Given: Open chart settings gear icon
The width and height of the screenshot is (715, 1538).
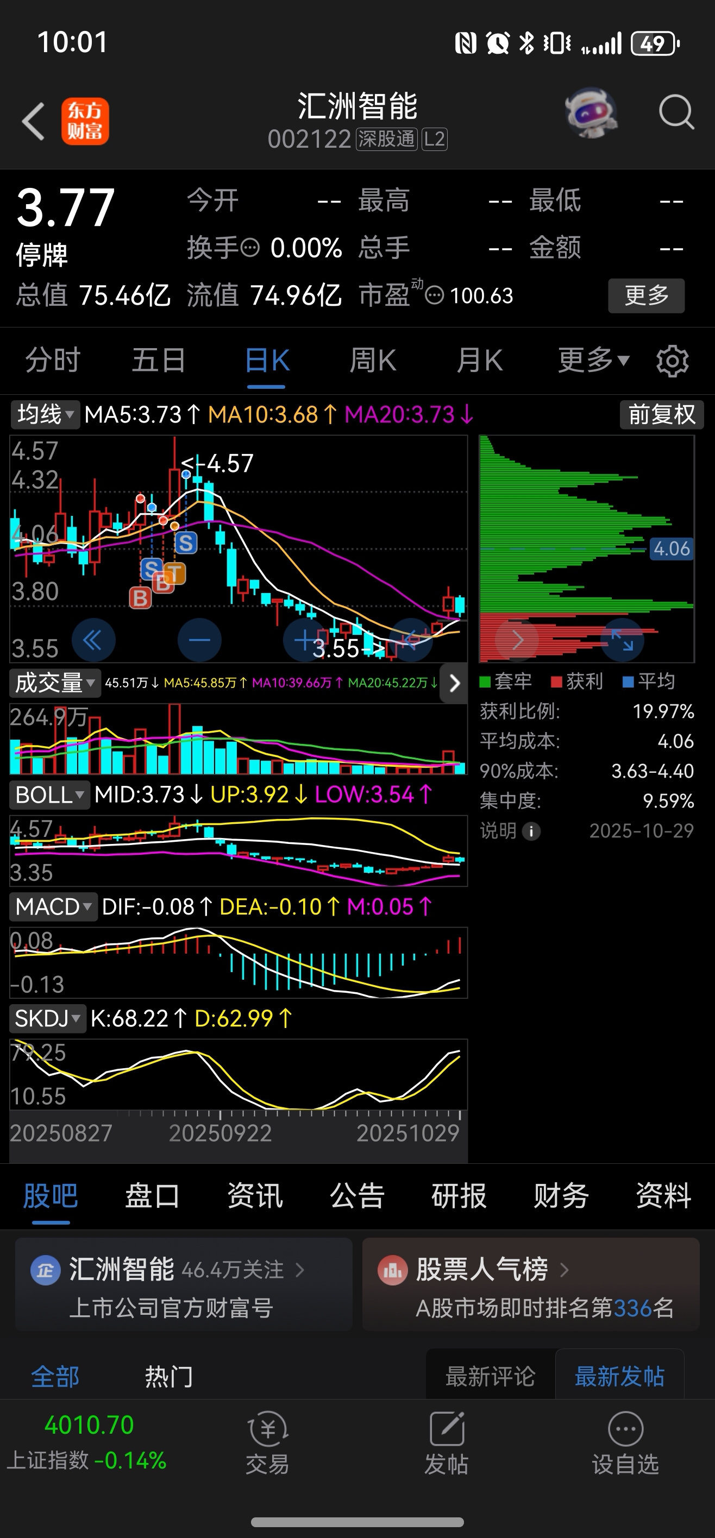Looking at the screenshot, I should pyautogui.click(x=673, y=361).
